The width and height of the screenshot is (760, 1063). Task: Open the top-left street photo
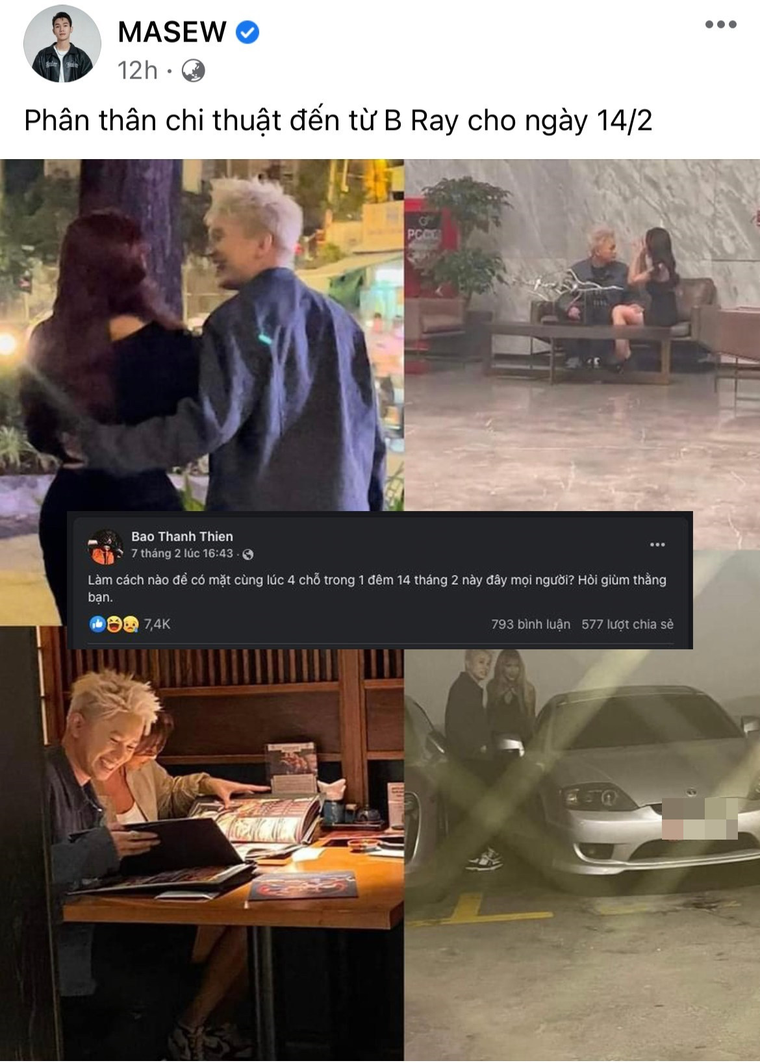[201, 335]
